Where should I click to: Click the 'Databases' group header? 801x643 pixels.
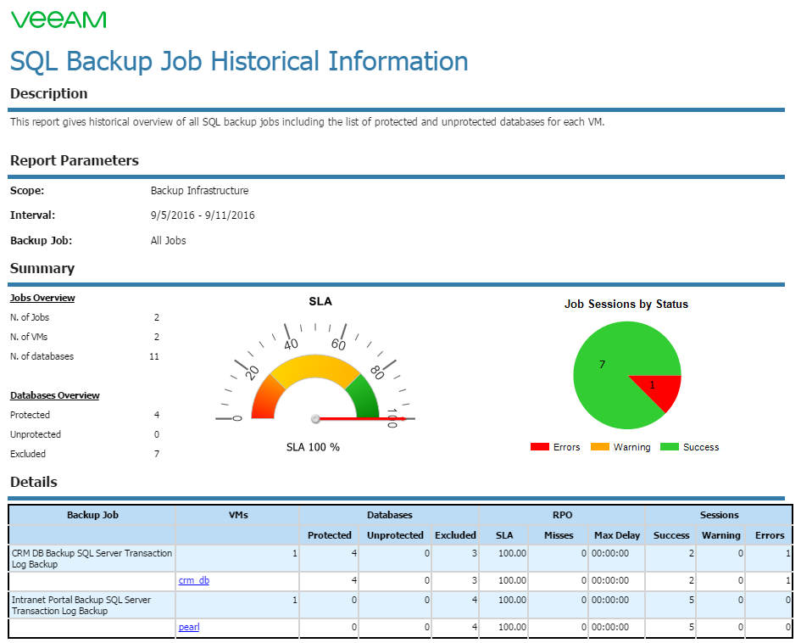point(389,515)
